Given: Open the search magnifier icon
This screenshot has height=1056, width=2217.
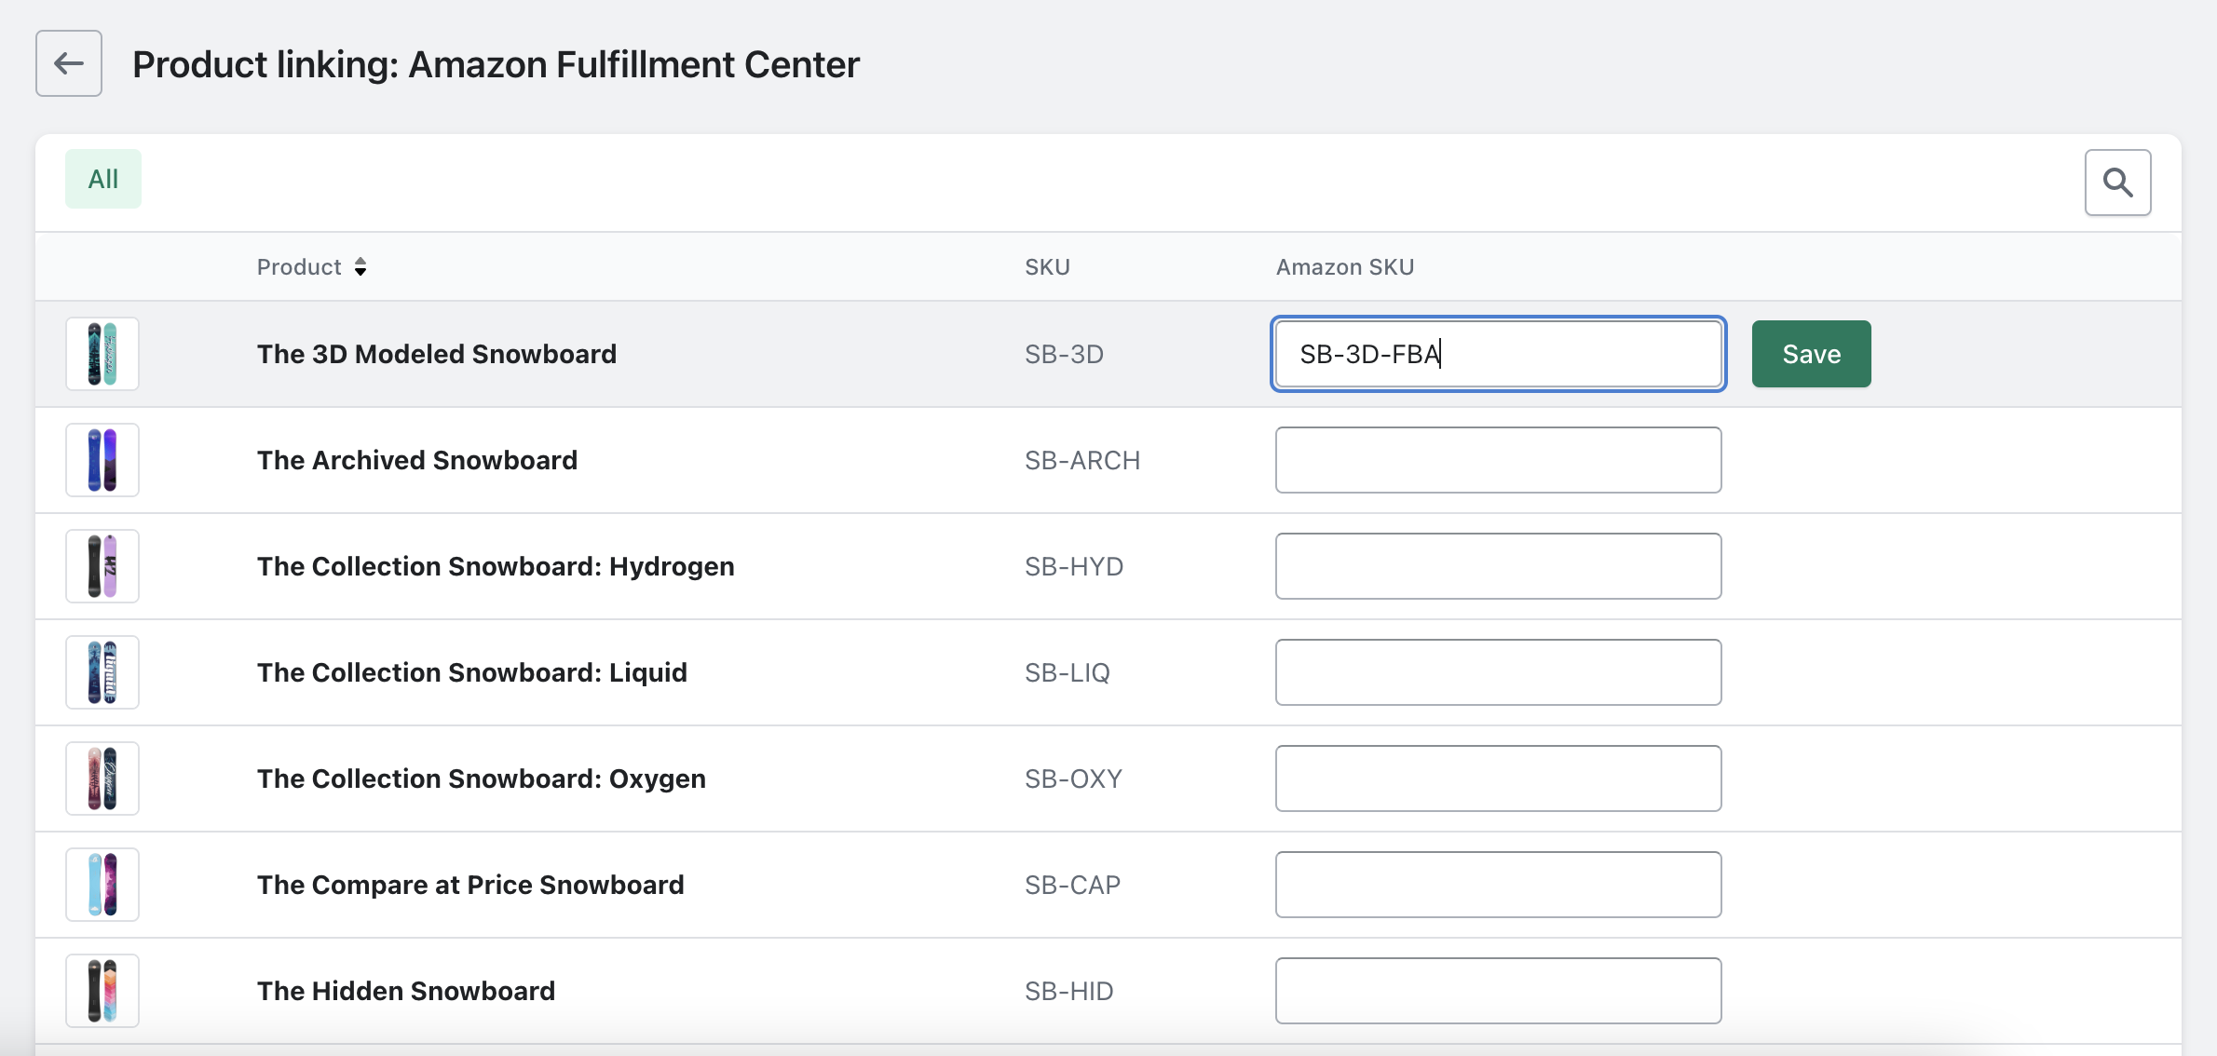Looking at the screenshot, I should point(2117,183).
